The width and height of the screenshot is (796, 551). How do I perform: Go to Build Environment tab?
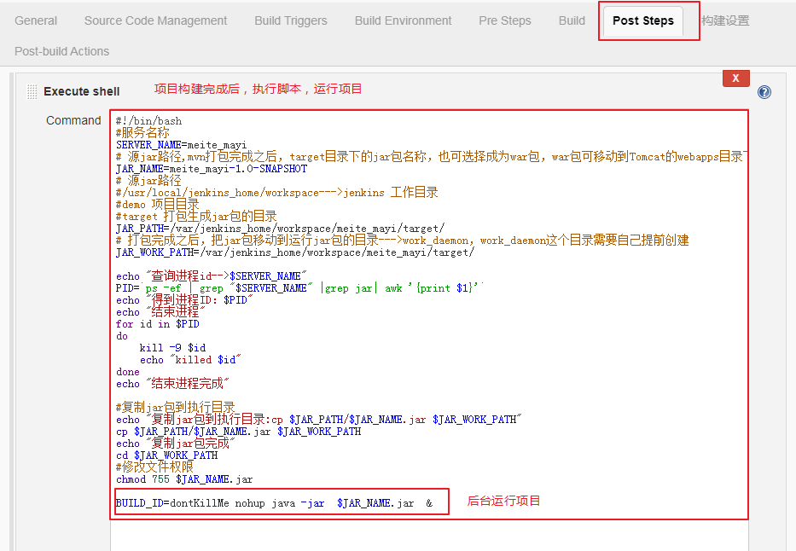[403, 20]
